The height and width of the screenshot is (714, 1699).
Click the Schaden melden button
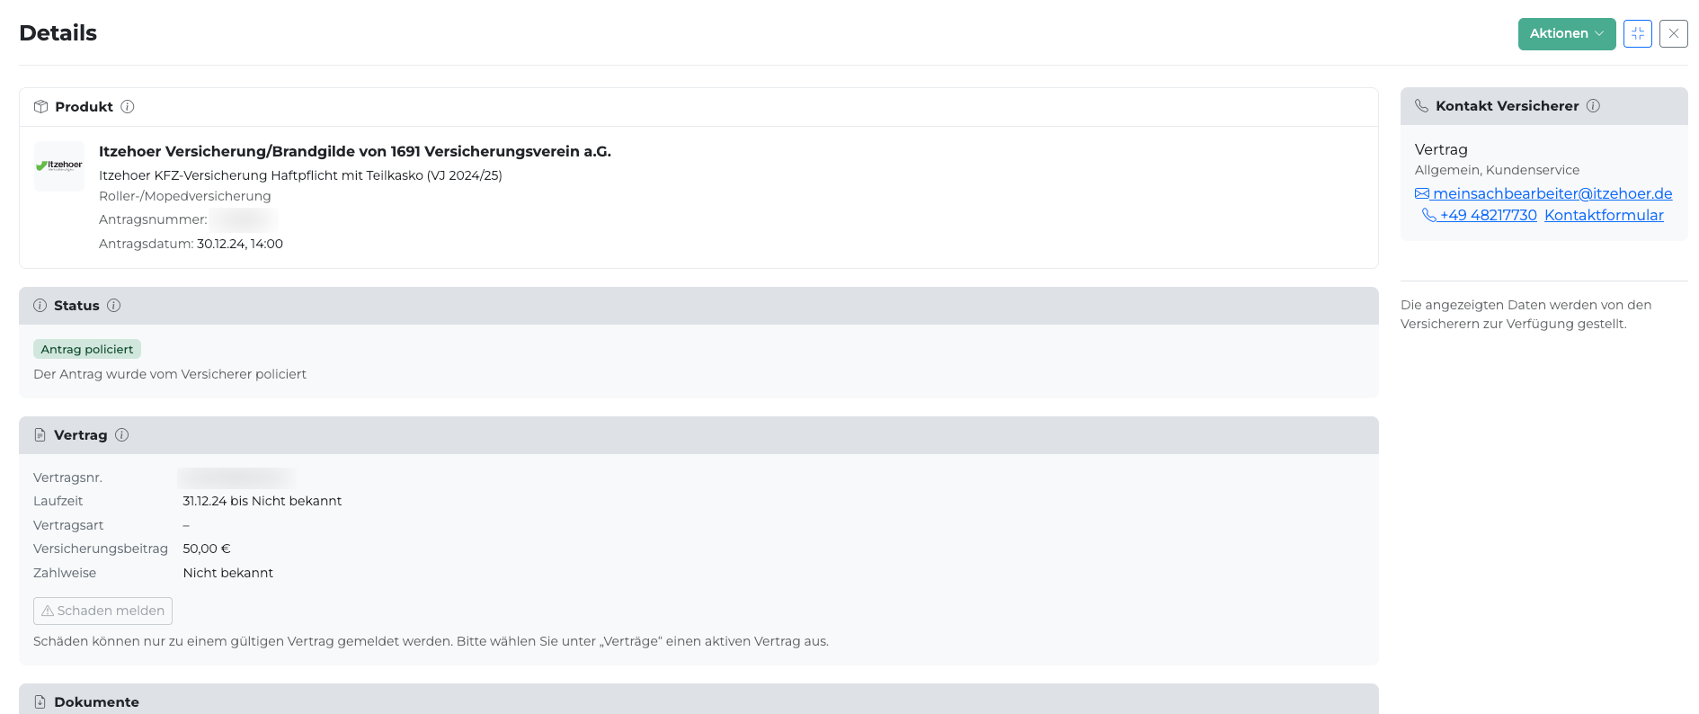point(102,611)
